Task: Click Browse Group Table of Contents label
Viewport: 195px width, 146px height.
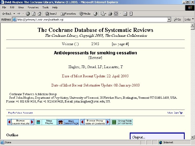Action: (x=95, y=122)
